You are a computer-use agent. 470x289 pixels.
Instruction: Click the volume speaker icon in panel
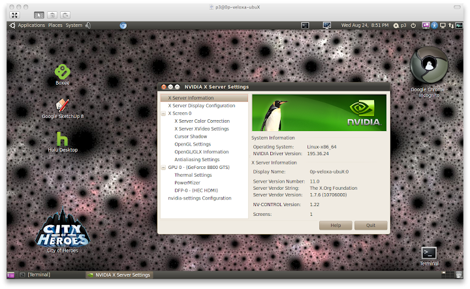click(88, 25)
